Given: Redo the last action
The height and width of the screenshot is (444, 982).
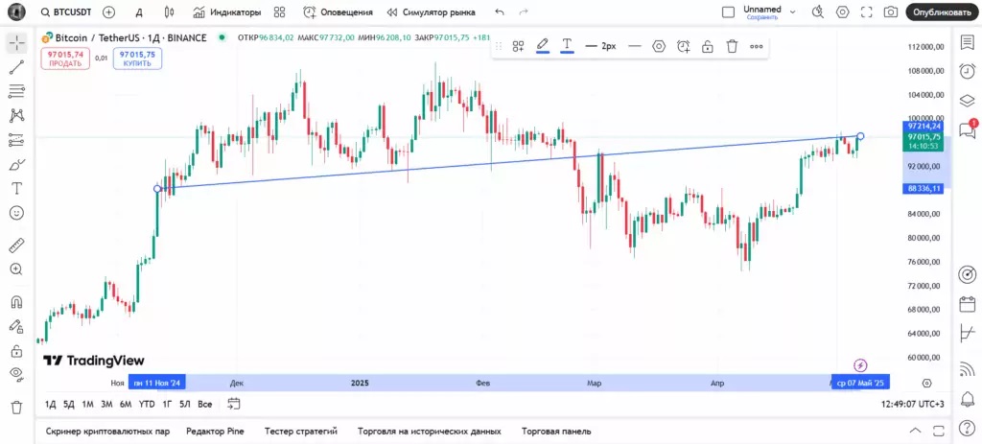Looking at the screenshot, I should click(524, 12).
